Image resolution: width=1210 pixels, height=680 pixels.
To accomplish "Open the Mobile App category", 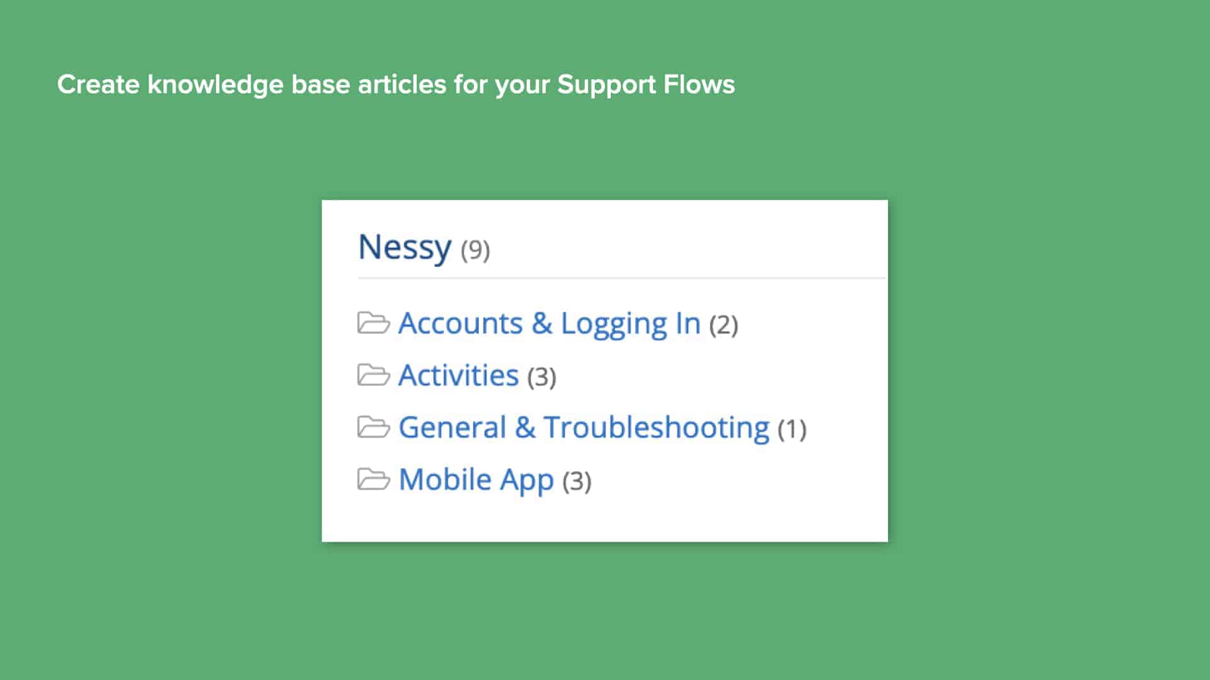I will click(x=476, y=479).
